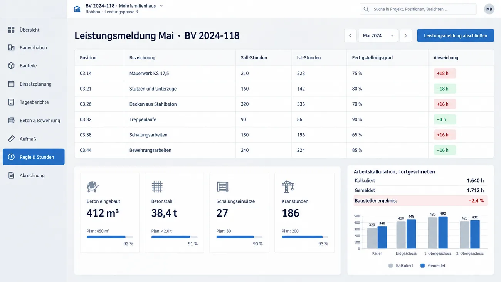This screenshot has height=282, width=501.
Task: Open the Mai 2024 month dropdown
Action: point(378,35)
